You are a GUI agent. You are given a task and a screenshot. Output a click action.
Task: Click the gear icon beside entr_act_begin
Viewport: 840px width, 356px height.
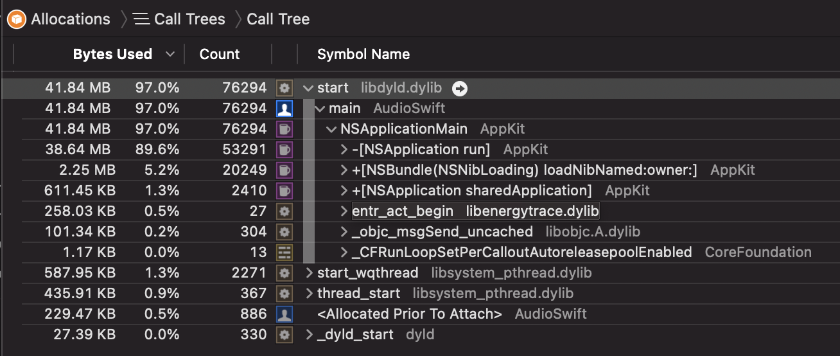(284, 211)
